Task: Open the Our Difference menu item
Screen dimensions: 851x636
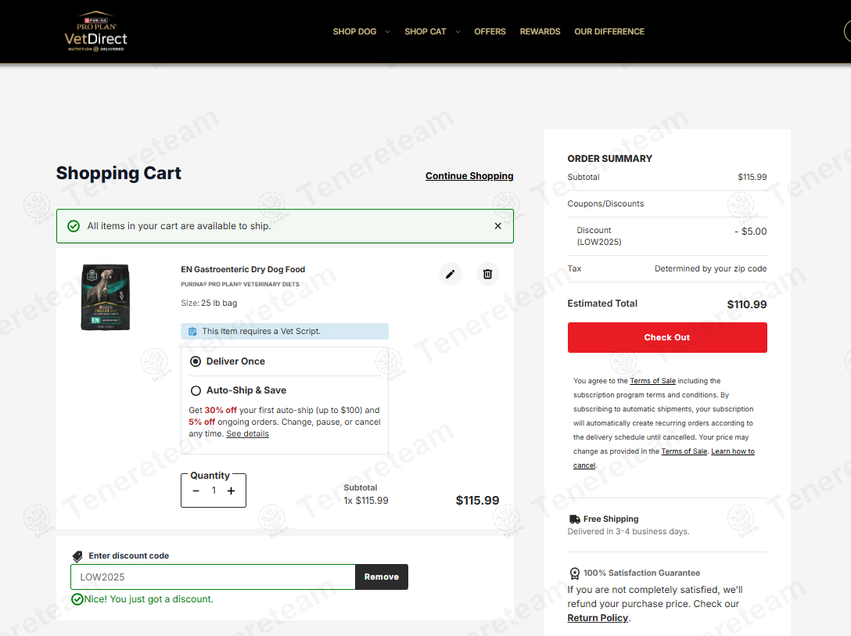Action: [x=609, y=32]
